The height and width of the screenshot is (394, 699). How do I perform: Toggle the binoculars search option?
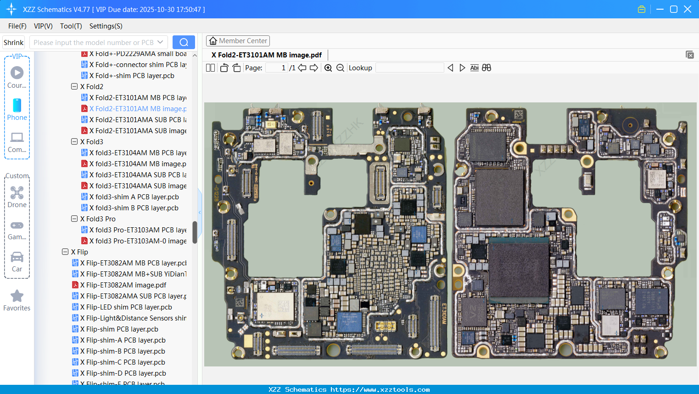pos(486,68)
